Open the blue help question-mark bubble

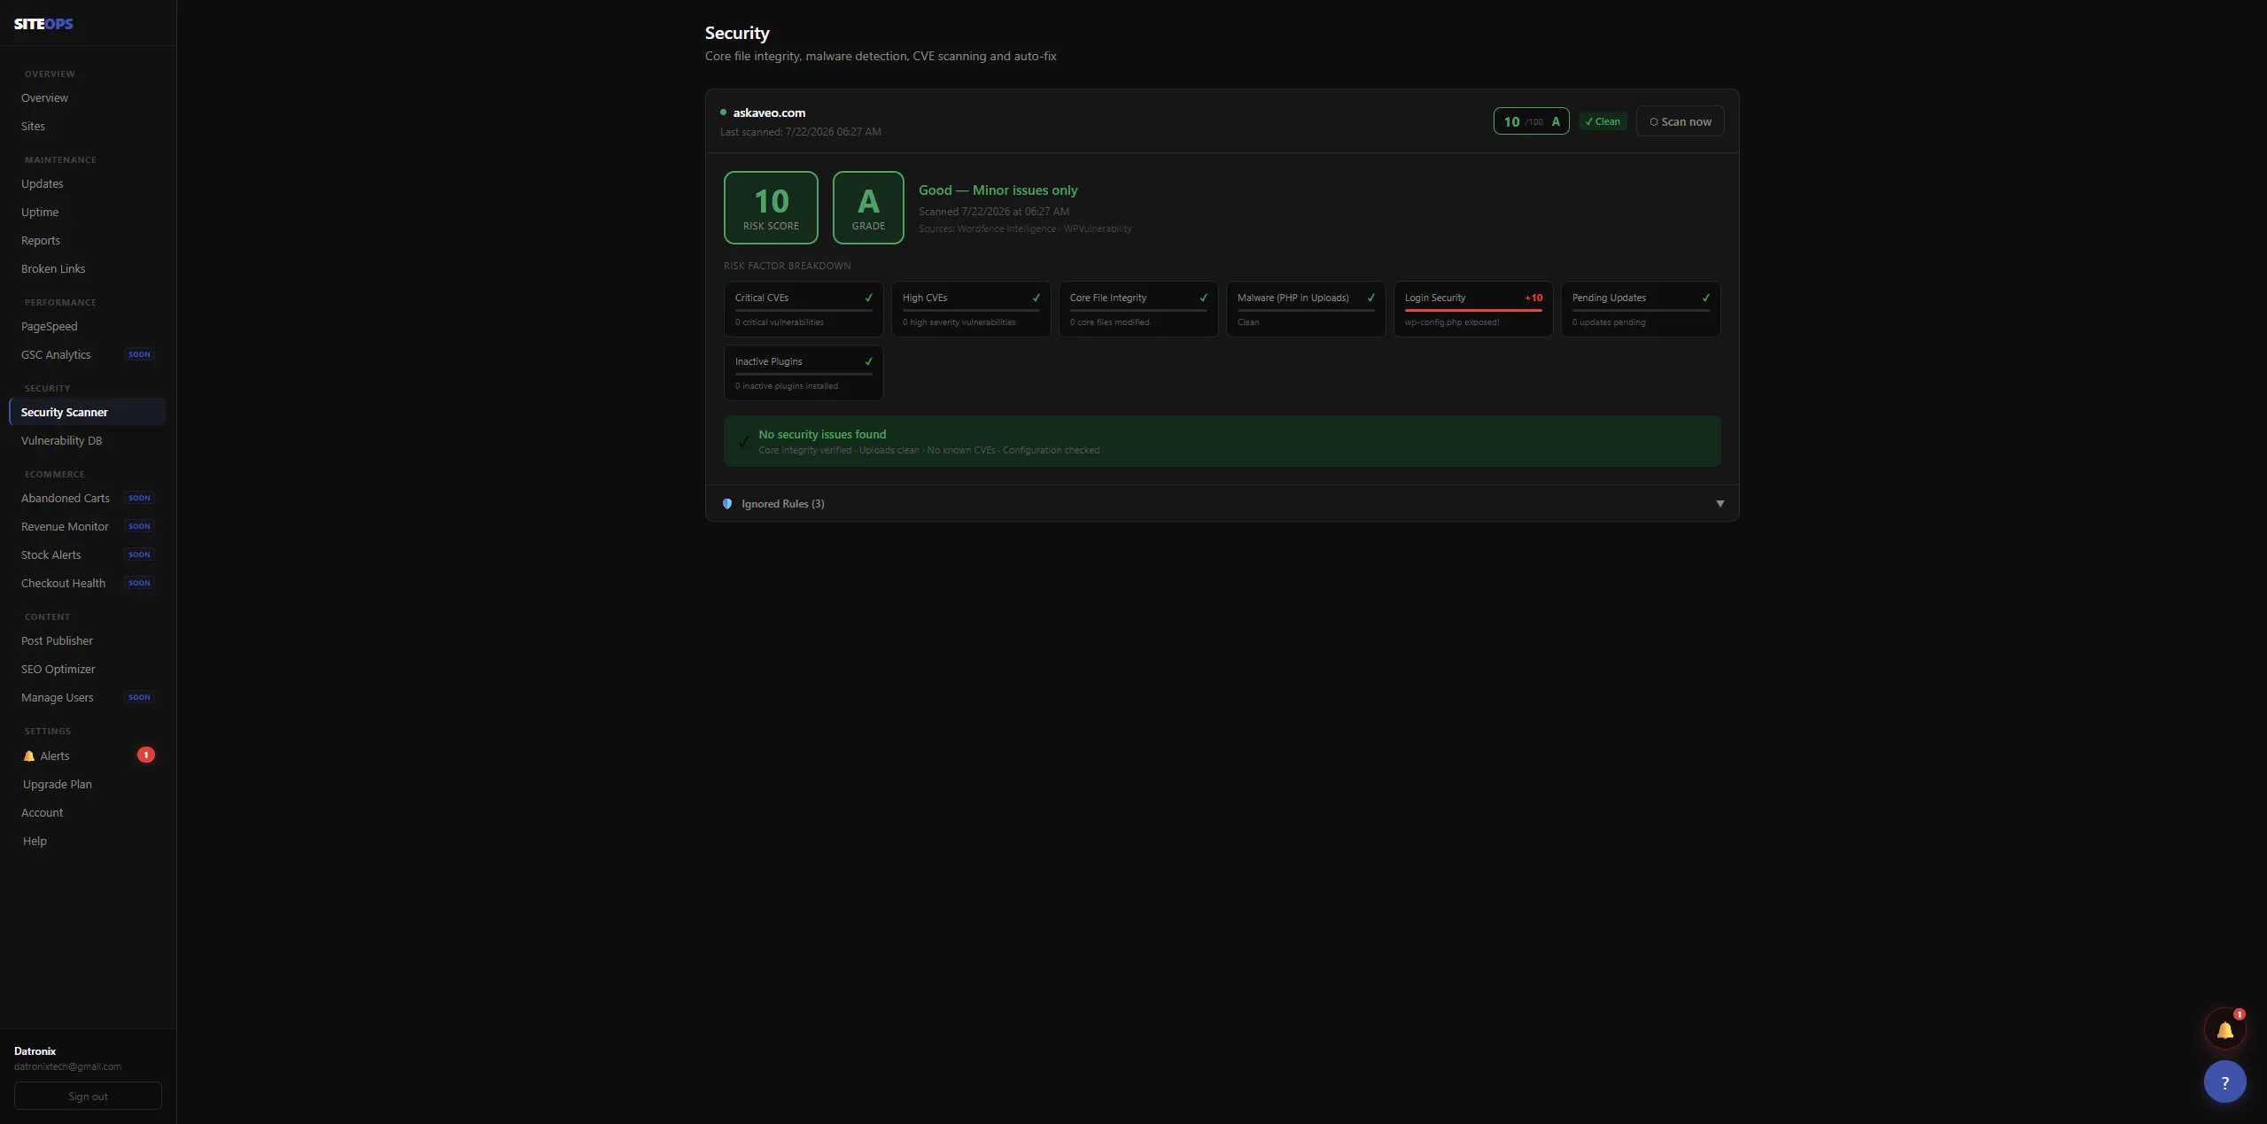(2224, 1082)
